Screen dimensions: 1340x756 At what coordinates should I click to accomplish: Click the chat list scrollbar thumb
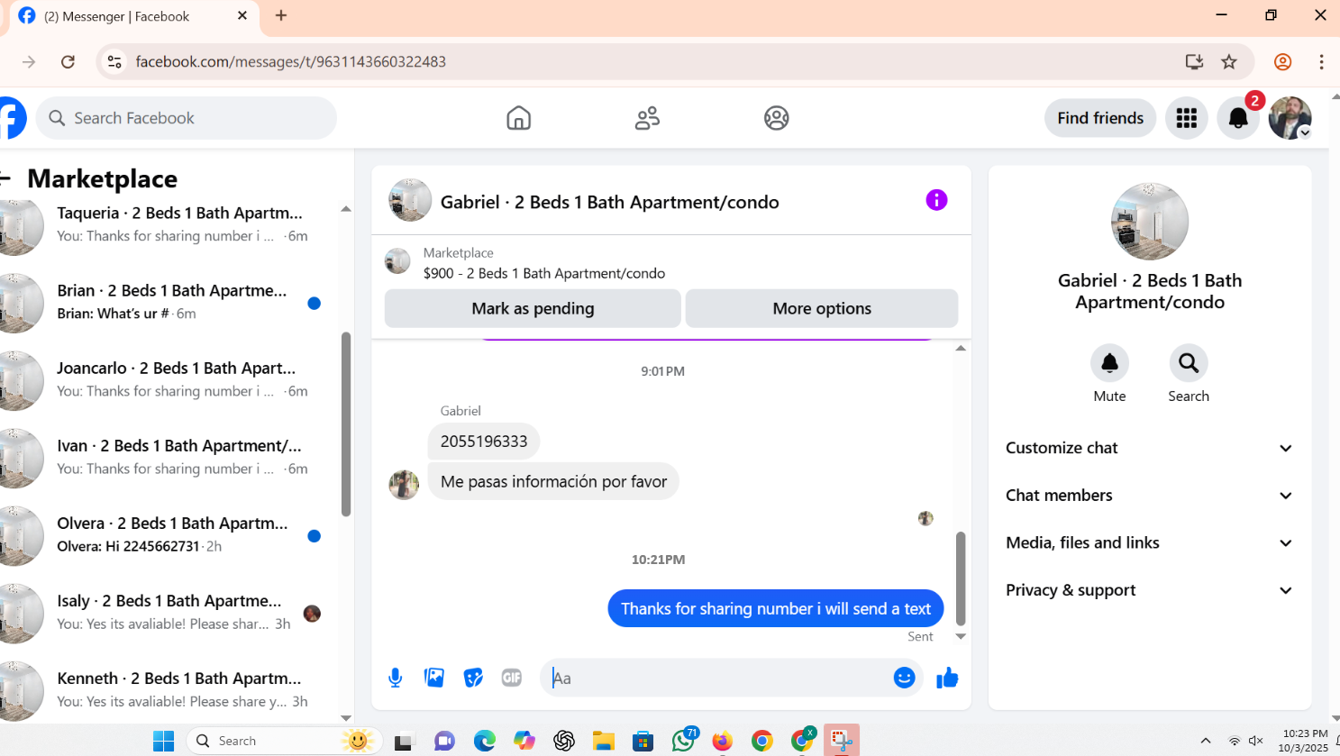point(346,424)
